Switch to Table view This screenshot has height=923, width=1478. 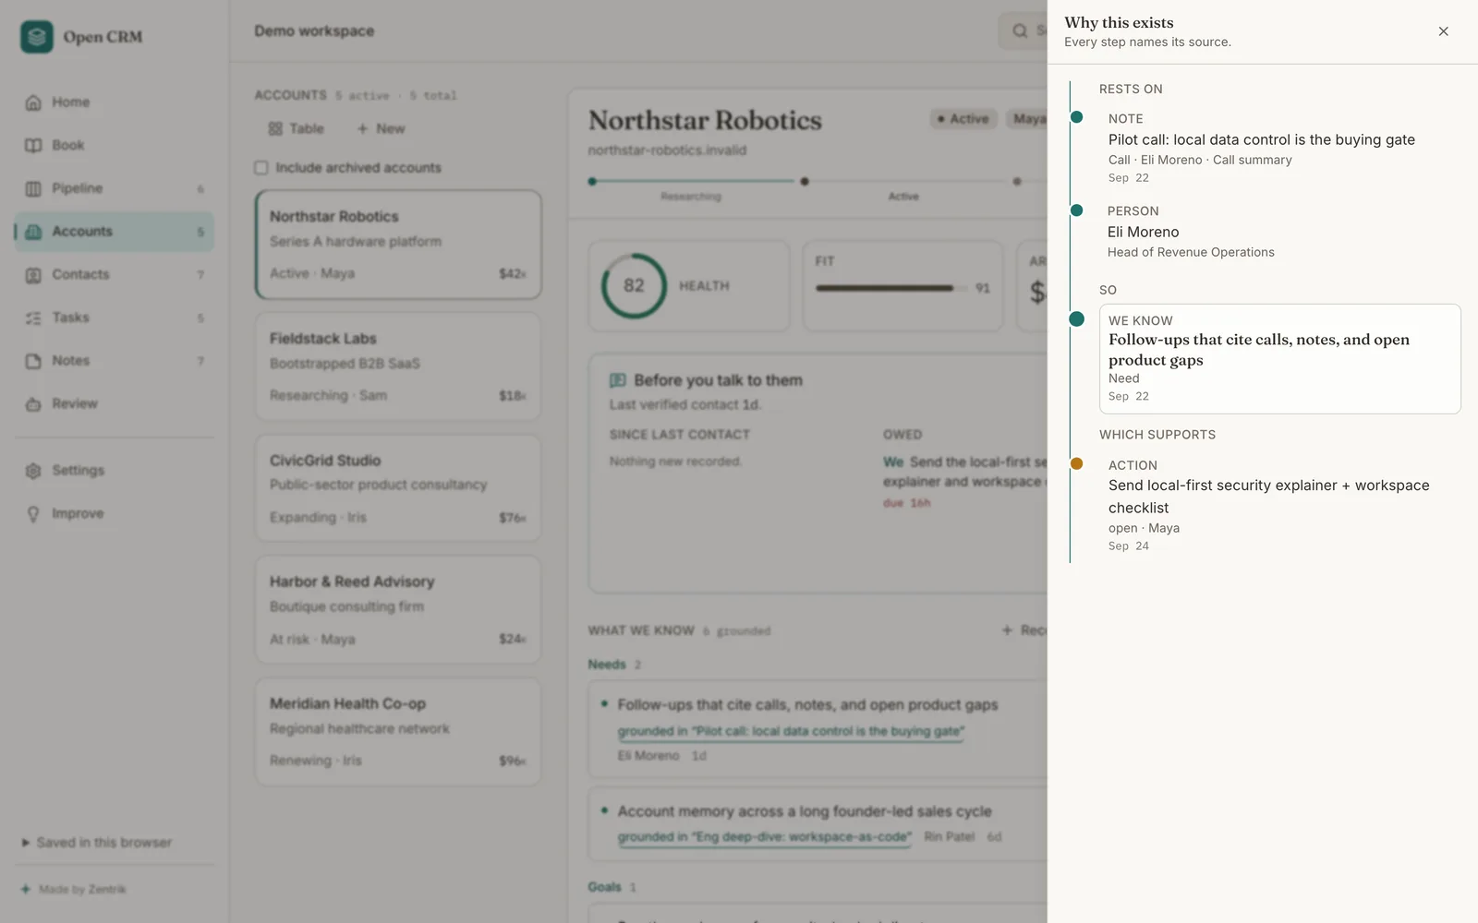[296, 129]
